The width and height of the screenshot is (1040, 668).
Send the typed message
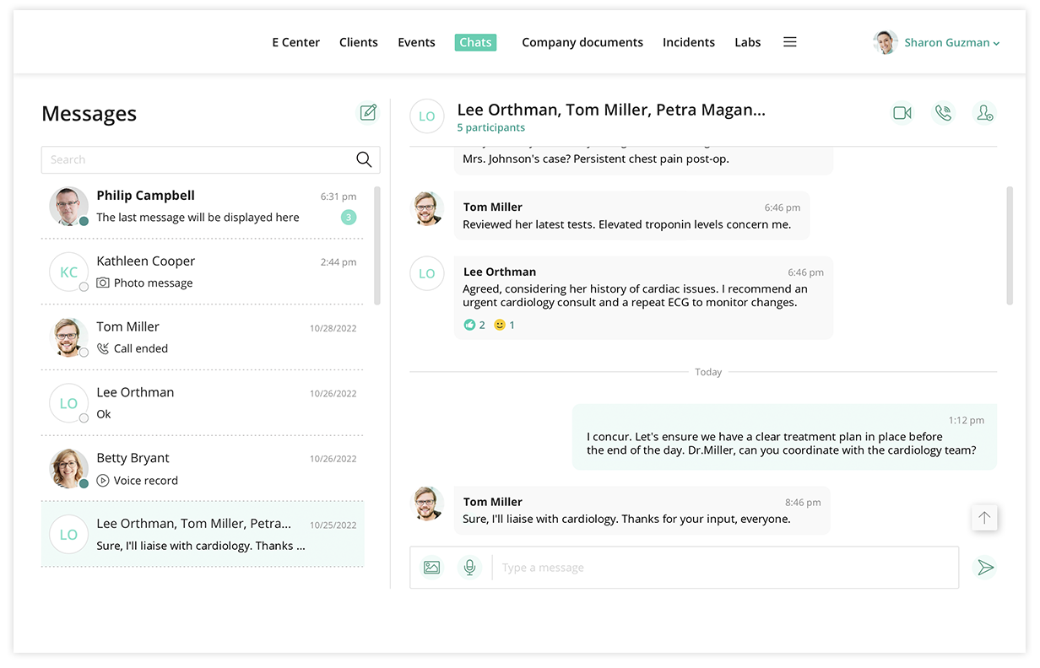click(985, 568)
